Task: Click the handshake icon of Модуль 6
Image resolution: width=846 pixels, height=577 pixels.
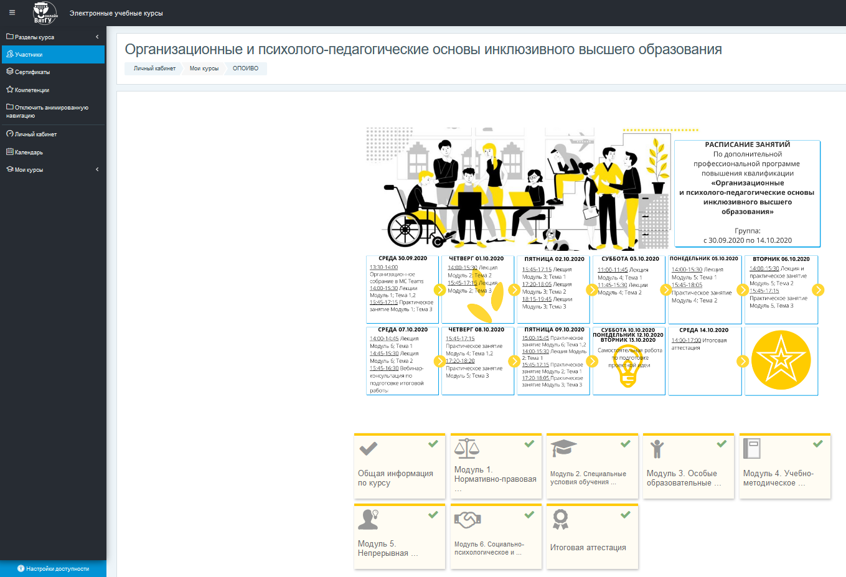Action: coord(468,518)
